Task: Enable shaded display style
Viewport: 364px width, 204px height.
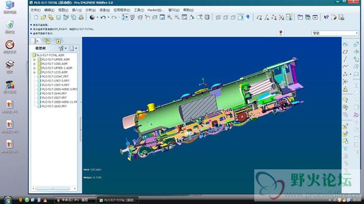Action: (240, 17)
